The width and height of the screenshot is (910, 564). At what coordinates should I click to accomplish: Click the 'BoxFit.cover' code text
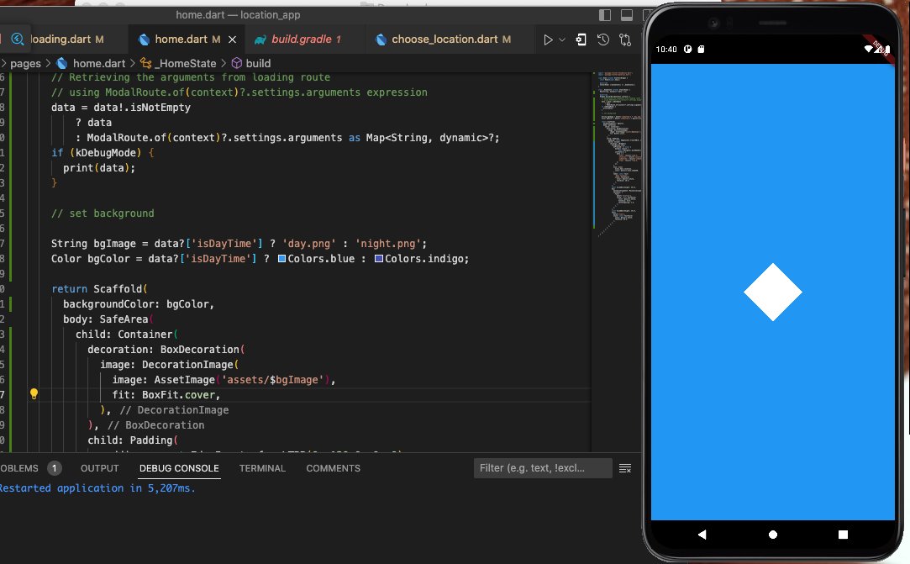click(181, 394)
